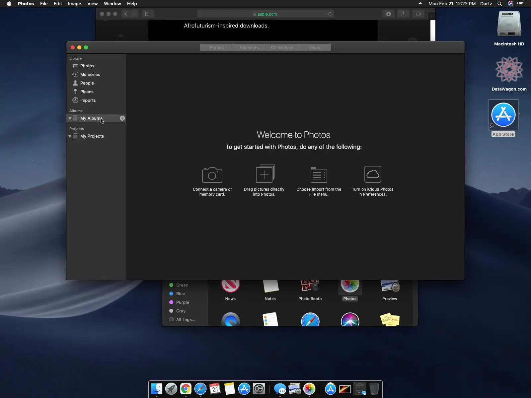Open Finder from the Dock
The image size is (531, 398).
157,389
